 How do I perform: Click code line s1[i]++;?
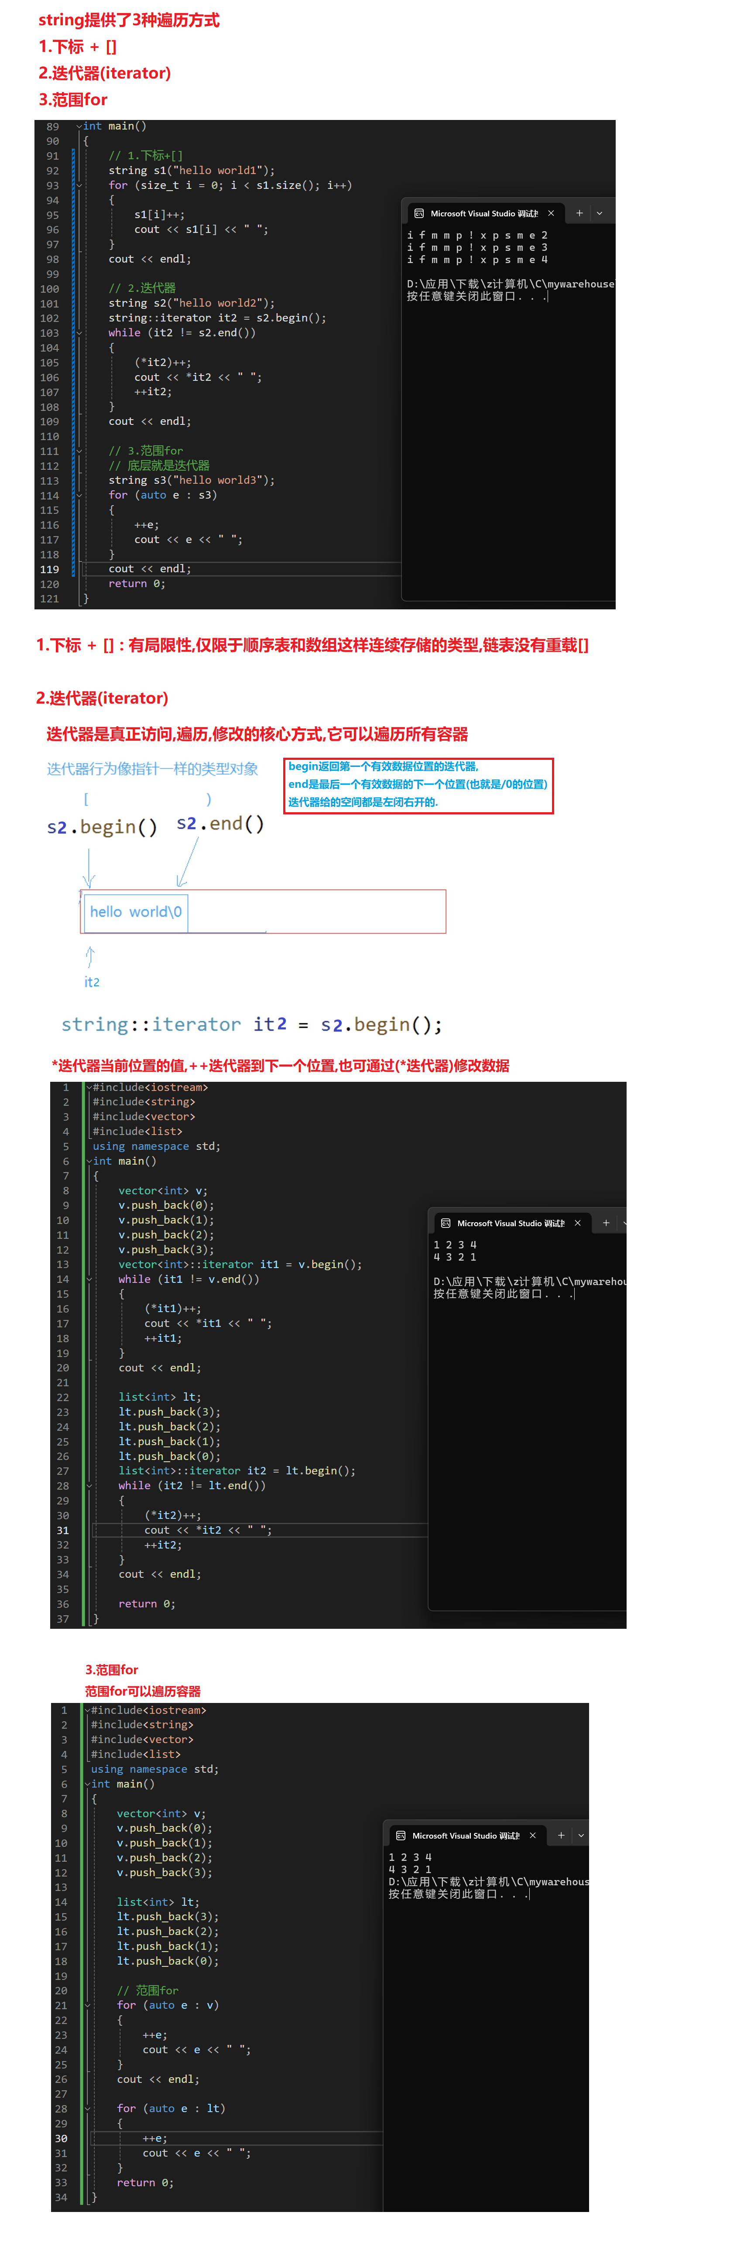coord(159,214)
